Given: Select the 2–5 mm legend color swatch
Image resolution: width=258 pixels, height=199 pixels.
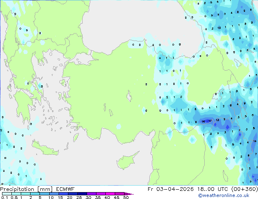Looking at the screenshot, I should pos(35,194).
